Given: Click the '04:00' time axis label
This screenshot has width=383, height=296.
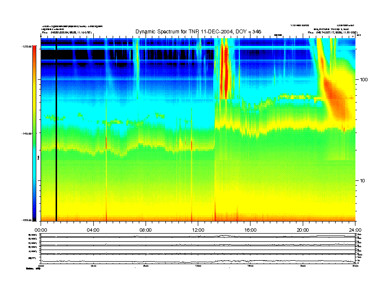Looking at the screenshot, I should (93, 230).
